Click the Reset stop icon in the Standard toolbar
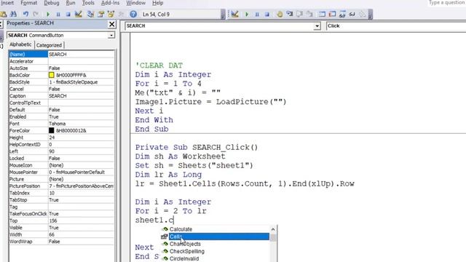 68,14
